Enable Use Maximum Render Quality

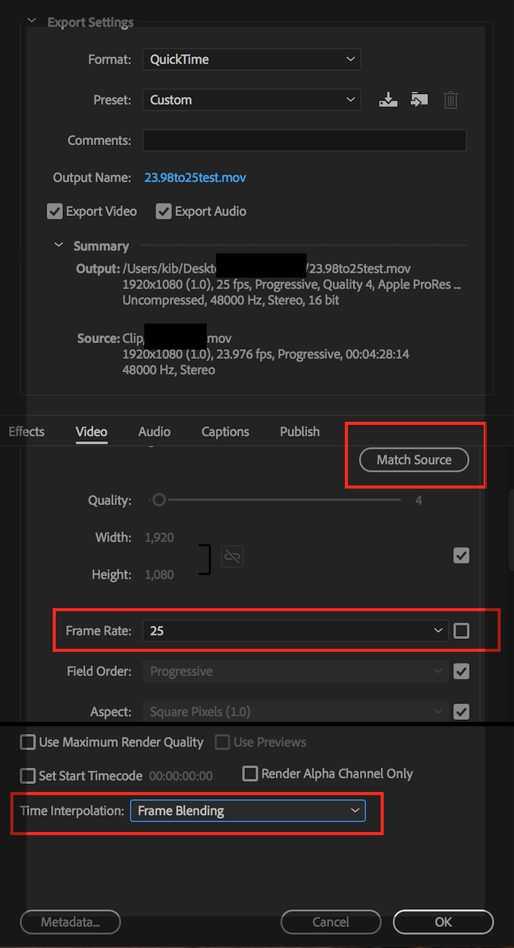pyautogui.click(x=27, y=742)
